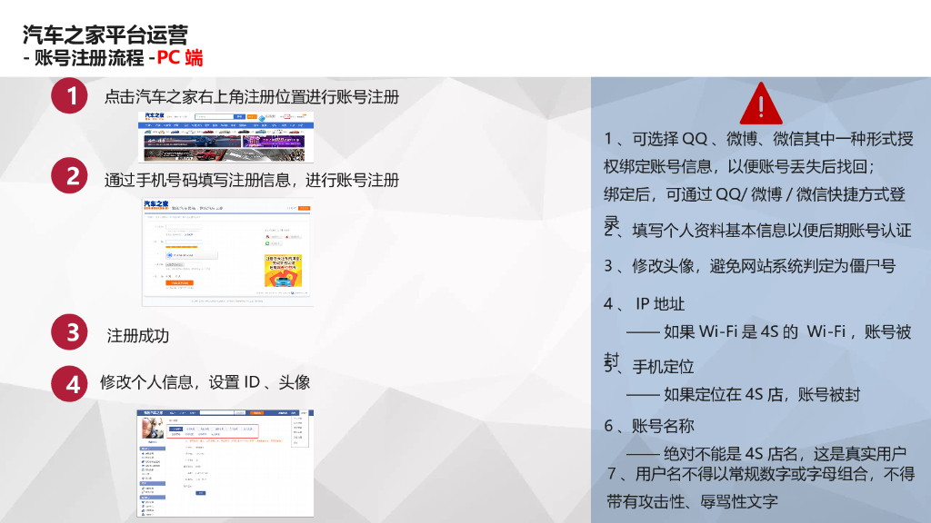Viewport: 931px width, 523px height.
Task: Open the registration form screenshot thumbnail
Action: (227, 252)
